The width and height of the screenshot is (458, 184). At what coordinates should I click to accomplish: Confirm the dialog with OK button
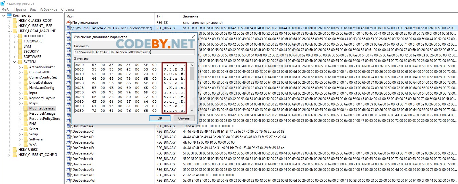tap(160, 118)
